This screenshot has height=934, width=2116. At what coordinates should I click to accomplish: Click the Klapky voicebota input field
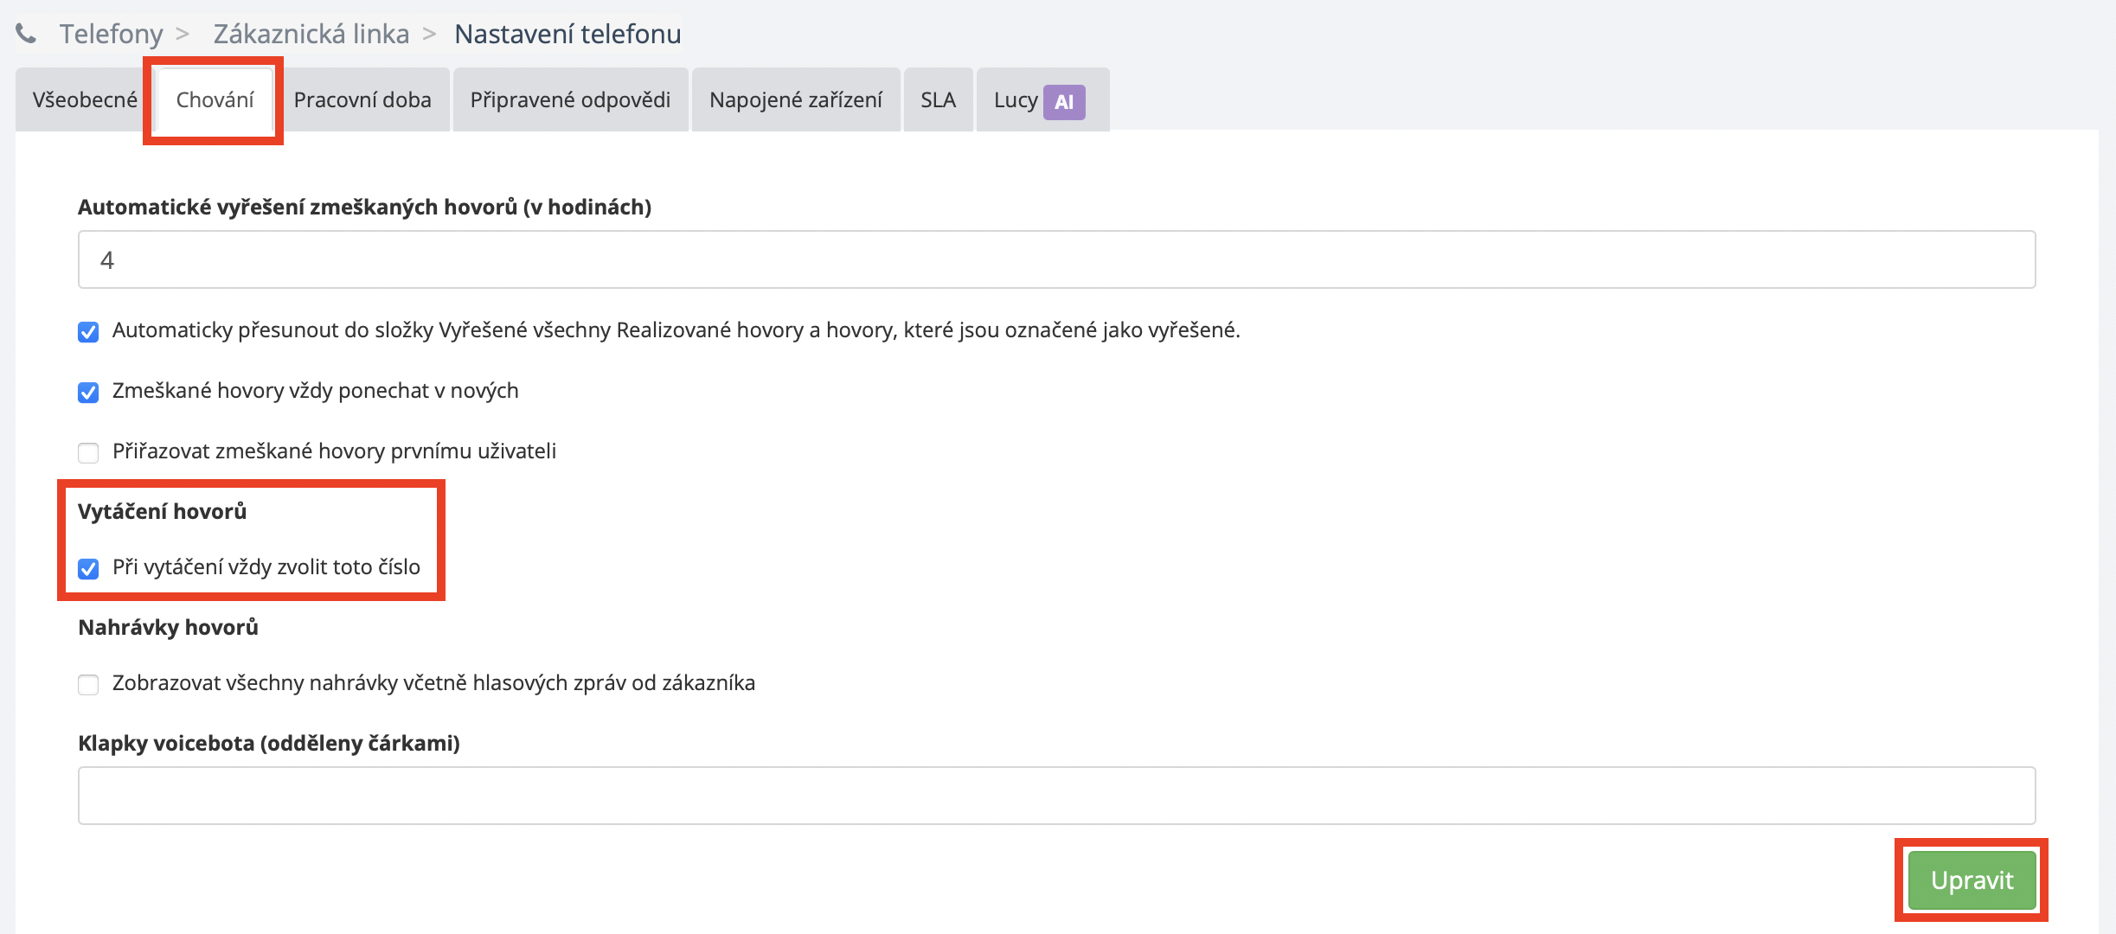[x=1055, y=796]
